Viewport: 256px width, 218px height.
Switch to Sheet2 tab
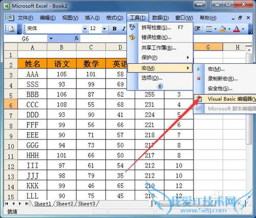(x=65, y=204)
